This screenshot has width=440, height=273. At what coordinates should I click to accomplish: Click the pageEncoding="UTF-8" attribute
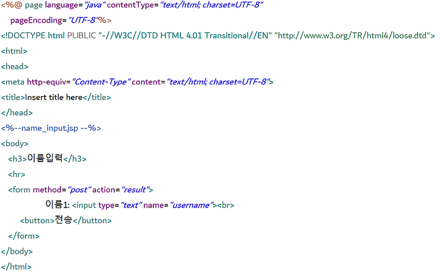pos(54,20)
